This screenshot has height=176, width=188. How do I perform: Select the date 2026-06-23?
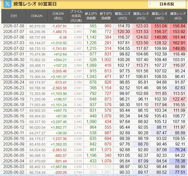(x=14, y=88)
